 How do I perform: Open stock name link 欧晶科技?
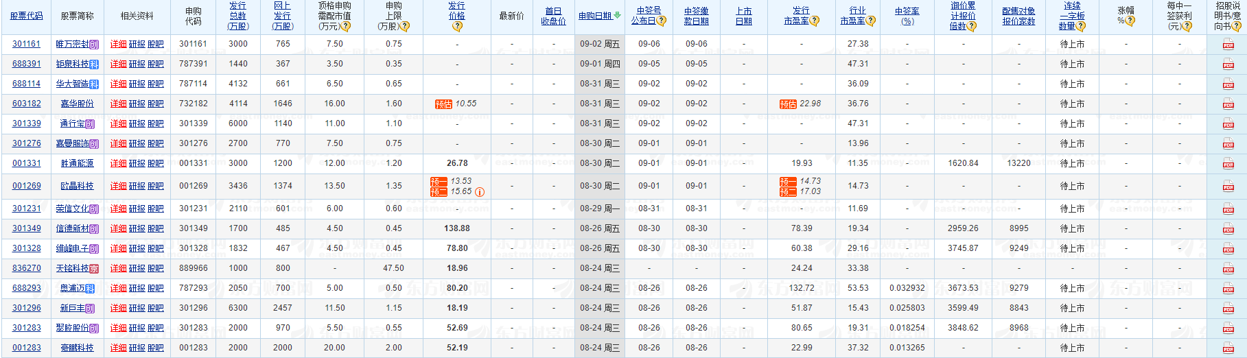tap(77, 186)
